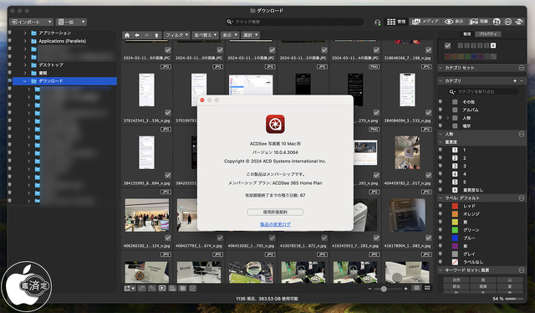
Task: Collapse the カテゴリ セット section
Action: coord(441,68)
